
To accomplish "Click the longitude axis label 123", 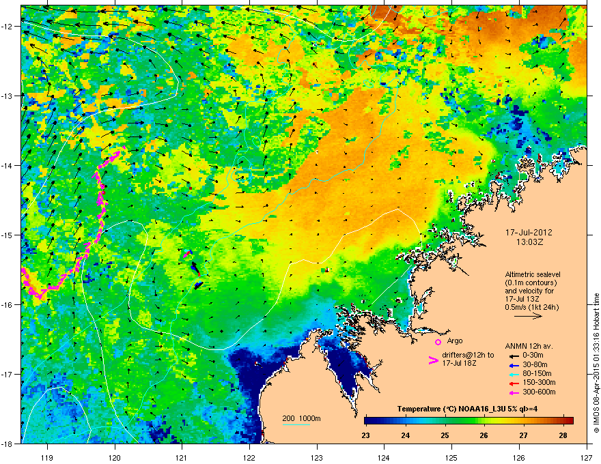I will coord(317,457).
